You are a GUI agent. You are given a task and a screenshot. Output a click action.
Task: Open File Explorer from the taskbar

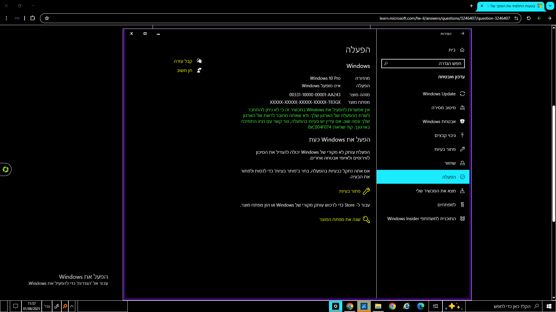[x=378, y=306]
